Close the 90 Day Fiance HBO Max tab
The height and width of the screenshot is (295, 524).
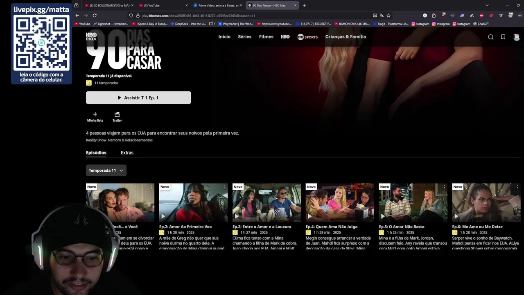coord(295,5)
